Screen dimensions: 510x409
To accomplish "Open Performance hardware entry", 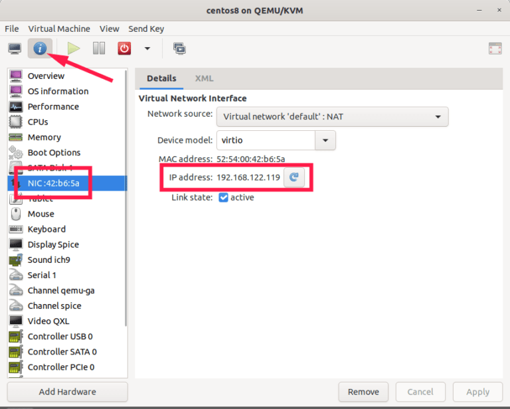I will (66, 107).
